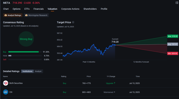
Task: Switch Detailed Ratings to Institutions
Action: 27,71
